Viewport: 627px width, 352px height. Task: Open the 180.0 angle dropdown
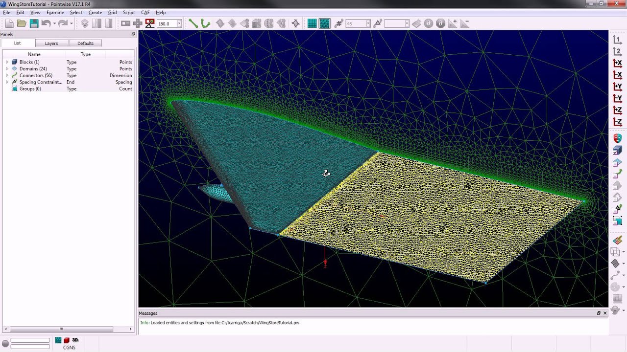point(179,23)
